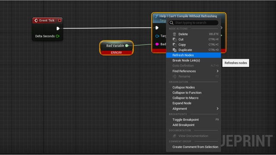
Task: Click the Refreshes nodes tooltip text
Action: pos(236,63)
